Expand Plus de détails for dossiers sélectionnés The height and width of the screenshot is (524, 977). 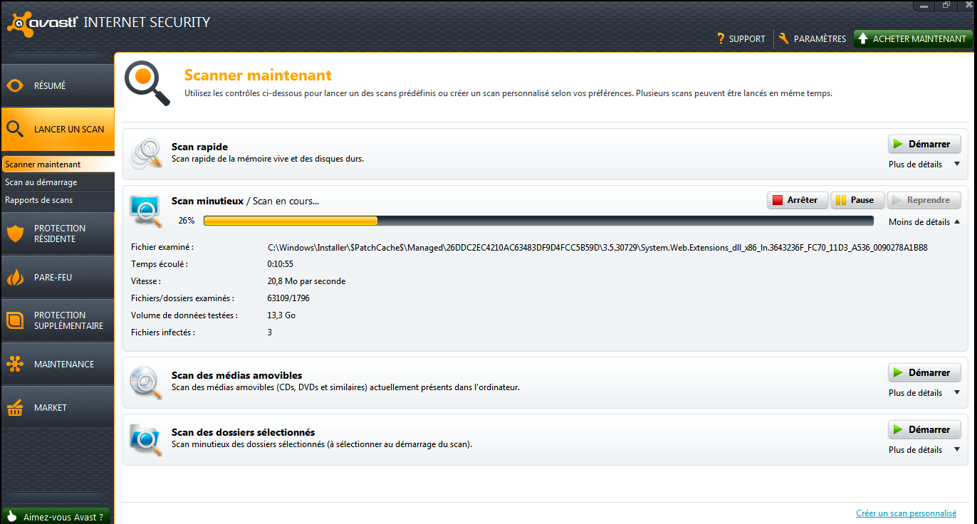point(924,450)
